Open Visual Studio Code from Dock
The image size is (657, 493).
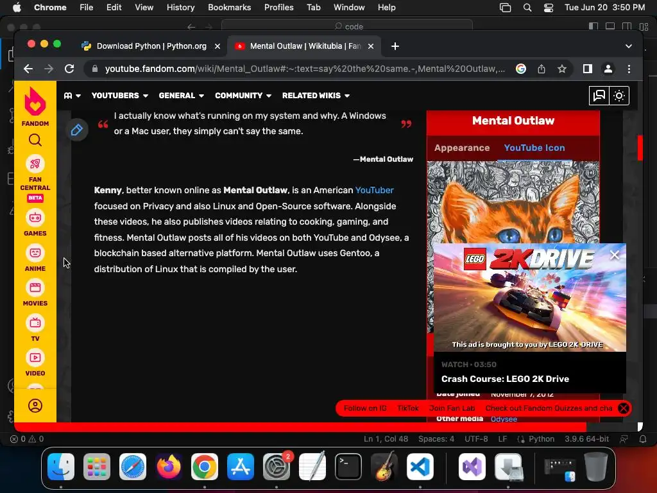coord(420,467)
